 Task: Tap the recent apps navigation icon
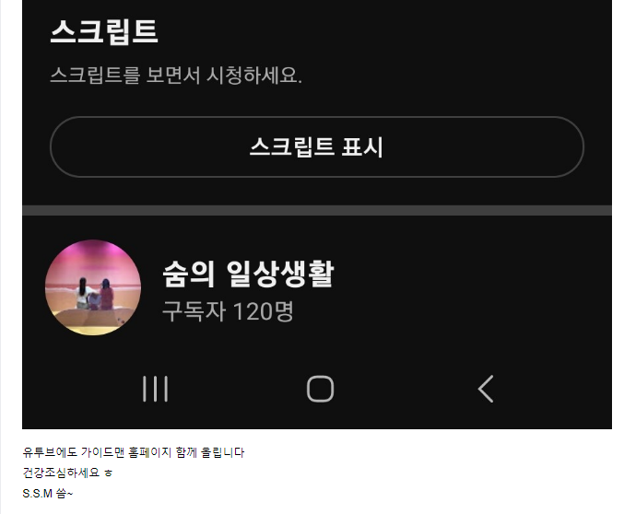(155, 389)
